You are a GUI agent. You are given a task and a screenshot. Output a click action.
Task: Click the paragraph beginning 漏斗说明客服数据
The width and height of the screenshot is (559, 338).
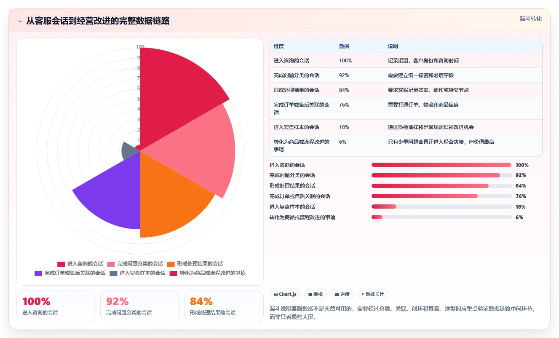pyautogui.click(x=402, y=313)
